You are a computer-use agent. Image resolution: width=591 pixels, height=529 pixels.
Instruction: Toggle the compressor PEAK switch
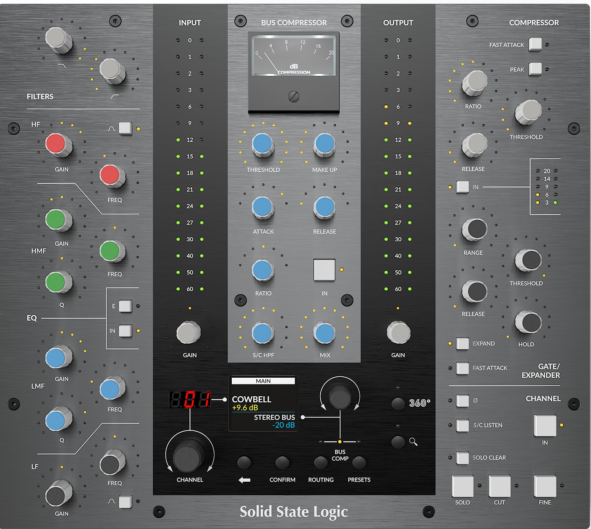pos(535,69)
